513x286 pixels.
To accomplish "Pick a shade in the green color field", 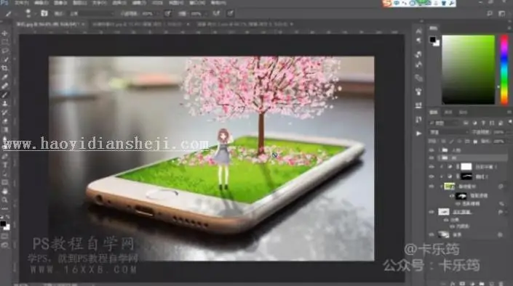I will tap(468, 70).
